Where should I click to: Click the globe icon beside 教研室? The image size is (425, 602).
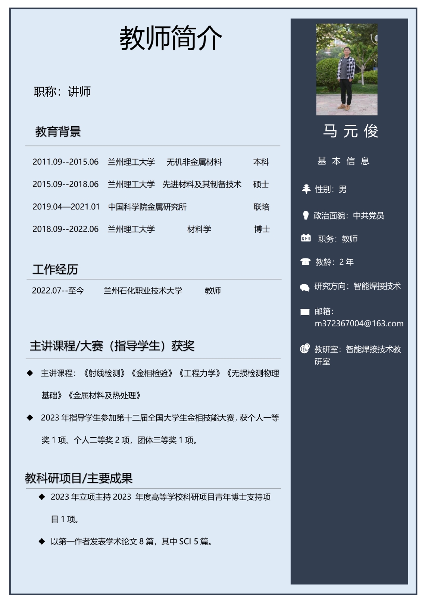(x=305, y=349)
